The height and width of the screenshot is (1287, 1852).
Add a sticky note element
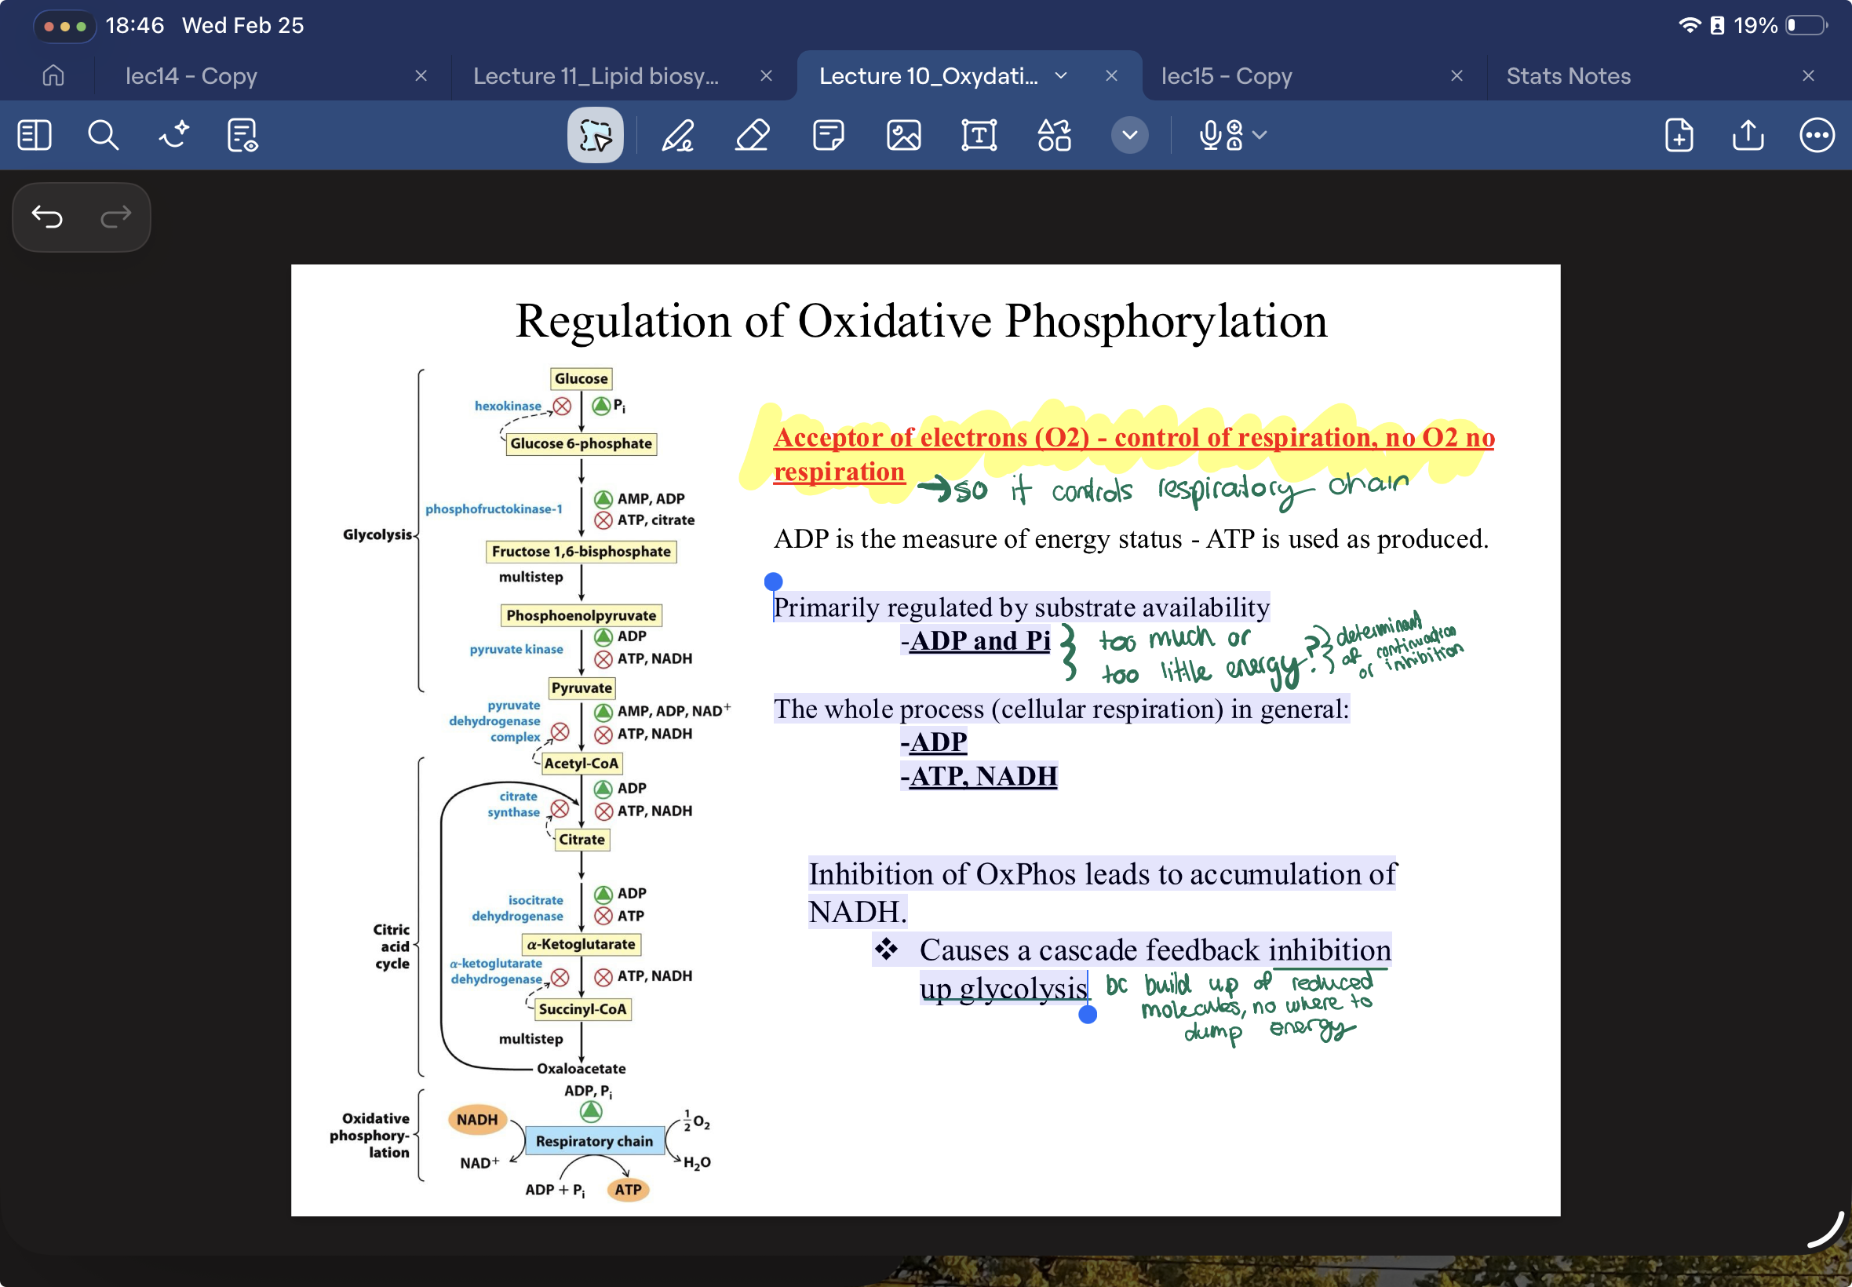(827, 135)
